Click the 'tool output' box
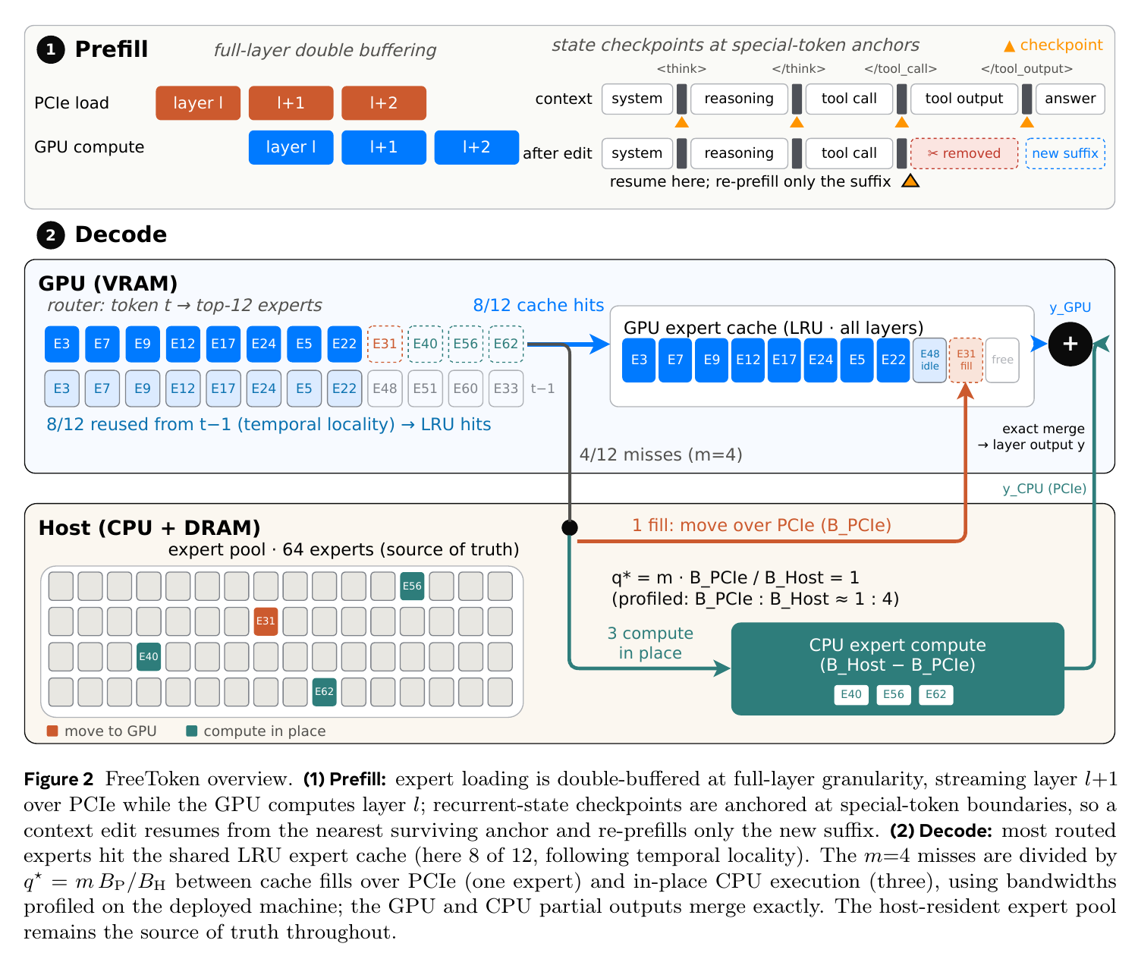Viewport: 1138px width, 956px height. pyautogui.click(x=964, y=99)
